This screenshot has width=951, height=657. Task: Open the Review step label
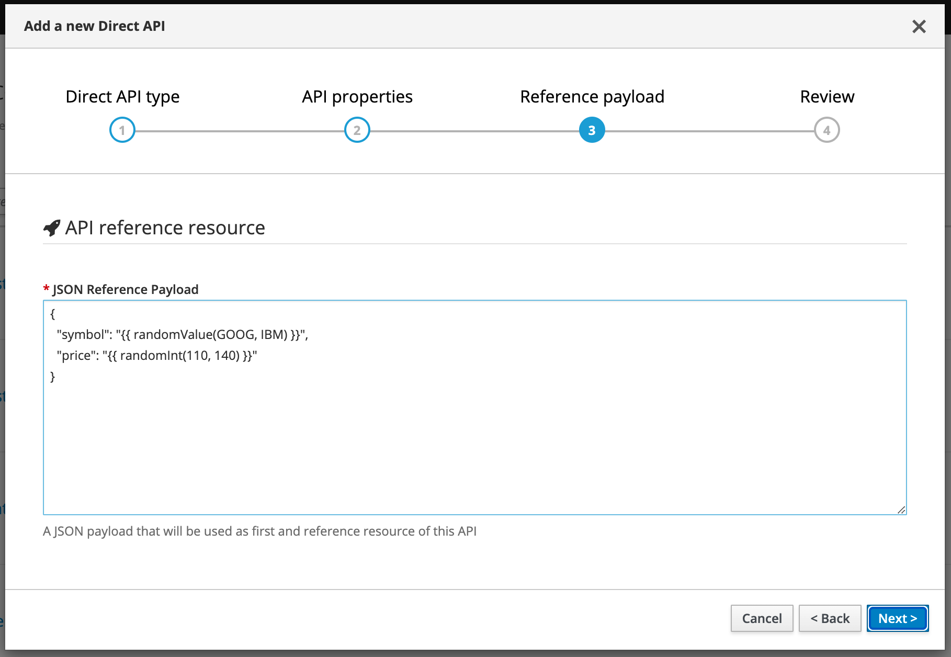click(827, 97)
